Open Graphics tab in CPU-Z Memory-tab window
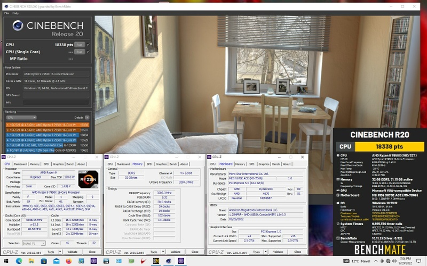427x266 pixels. click(x=161, y=164)
